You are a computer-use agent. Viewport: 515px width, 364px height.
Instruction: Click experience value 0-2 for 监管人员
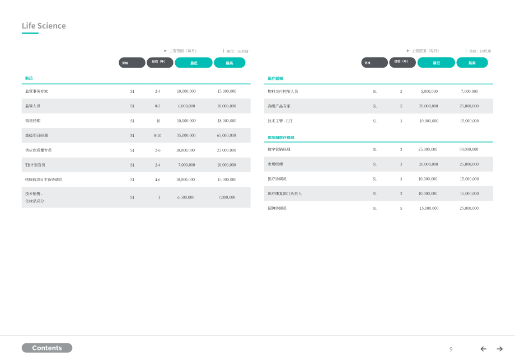[x=158, y=106]
